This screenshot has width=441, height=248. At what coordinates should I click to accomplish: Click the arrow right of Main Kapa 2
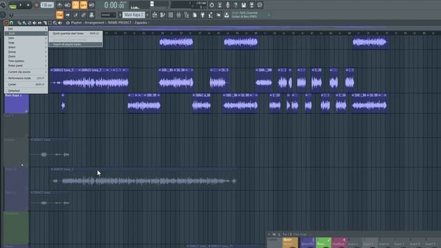(x=147, y=15)
